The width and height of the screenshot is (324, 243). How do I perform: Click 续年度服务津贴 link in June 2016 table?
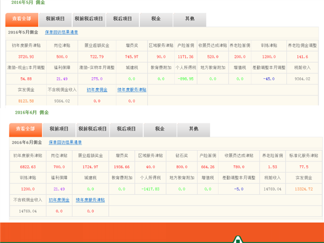(90, 200)
